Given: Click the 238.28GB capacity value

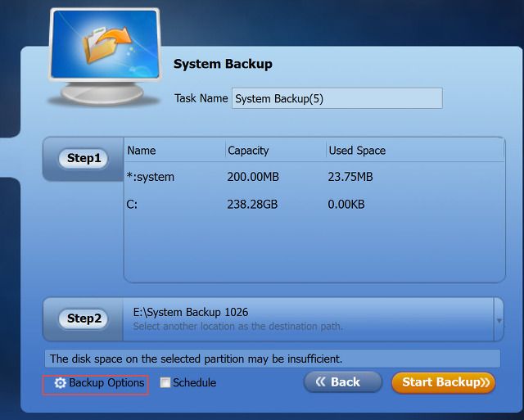Looking at the screenshot, I should tap(252, 204).
